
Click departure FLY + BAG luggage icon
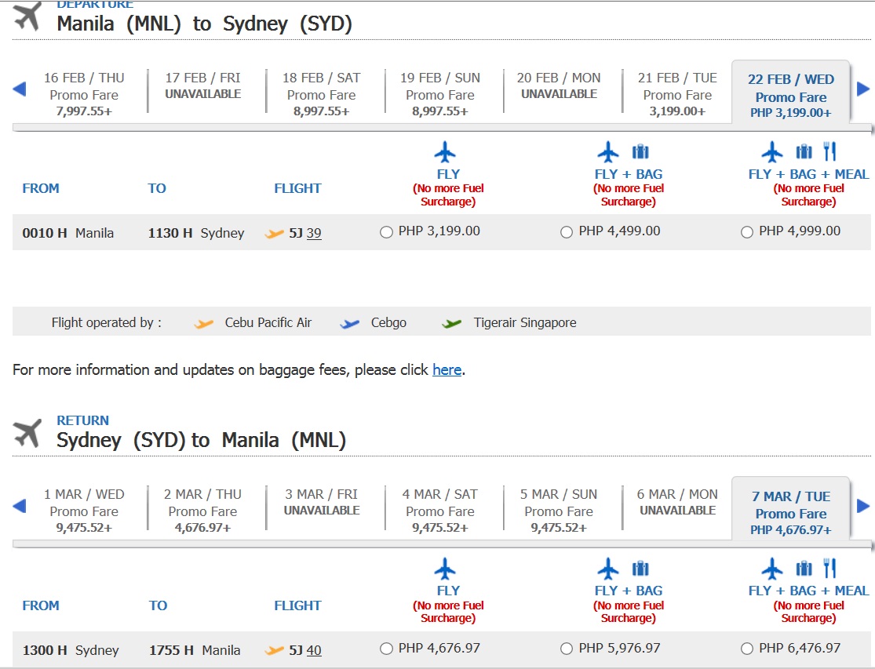tap(640, 151)
